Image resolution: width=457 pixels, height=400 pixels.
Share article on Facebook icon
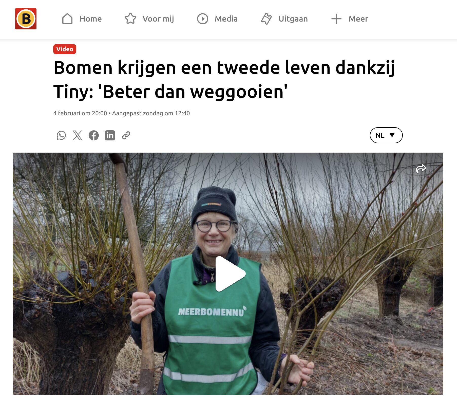[94, 135]
